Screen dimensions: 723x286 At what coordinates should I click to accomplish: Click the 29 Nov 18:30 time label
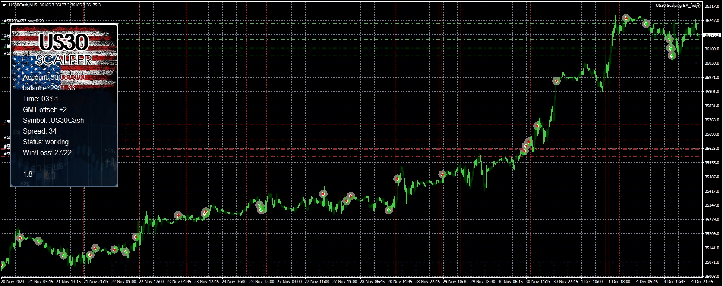click(483, 282)
